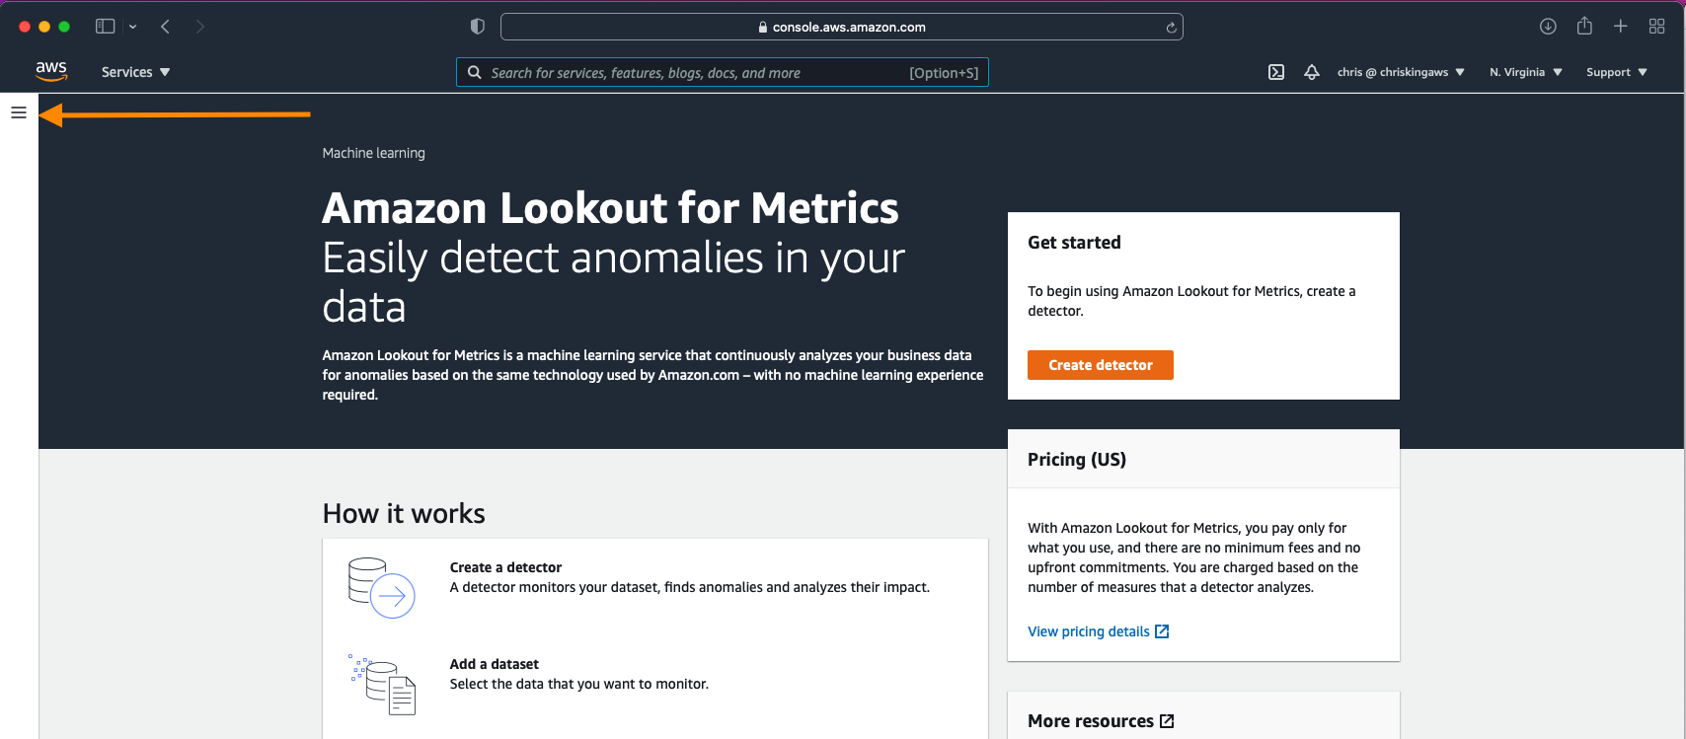Click the Safari share icon
The image size is (1686, 739).
pyautogui.click(x=1584, y=26)
